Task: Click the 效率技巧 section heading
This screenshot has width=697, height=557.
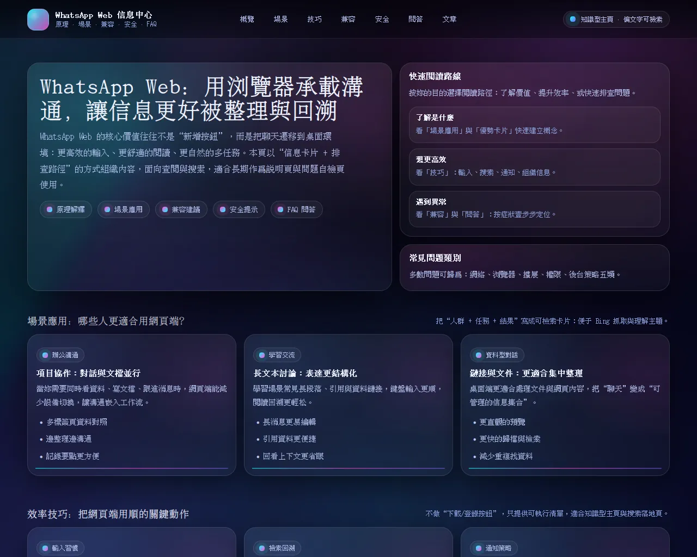Action: click(x=108, y=514)
